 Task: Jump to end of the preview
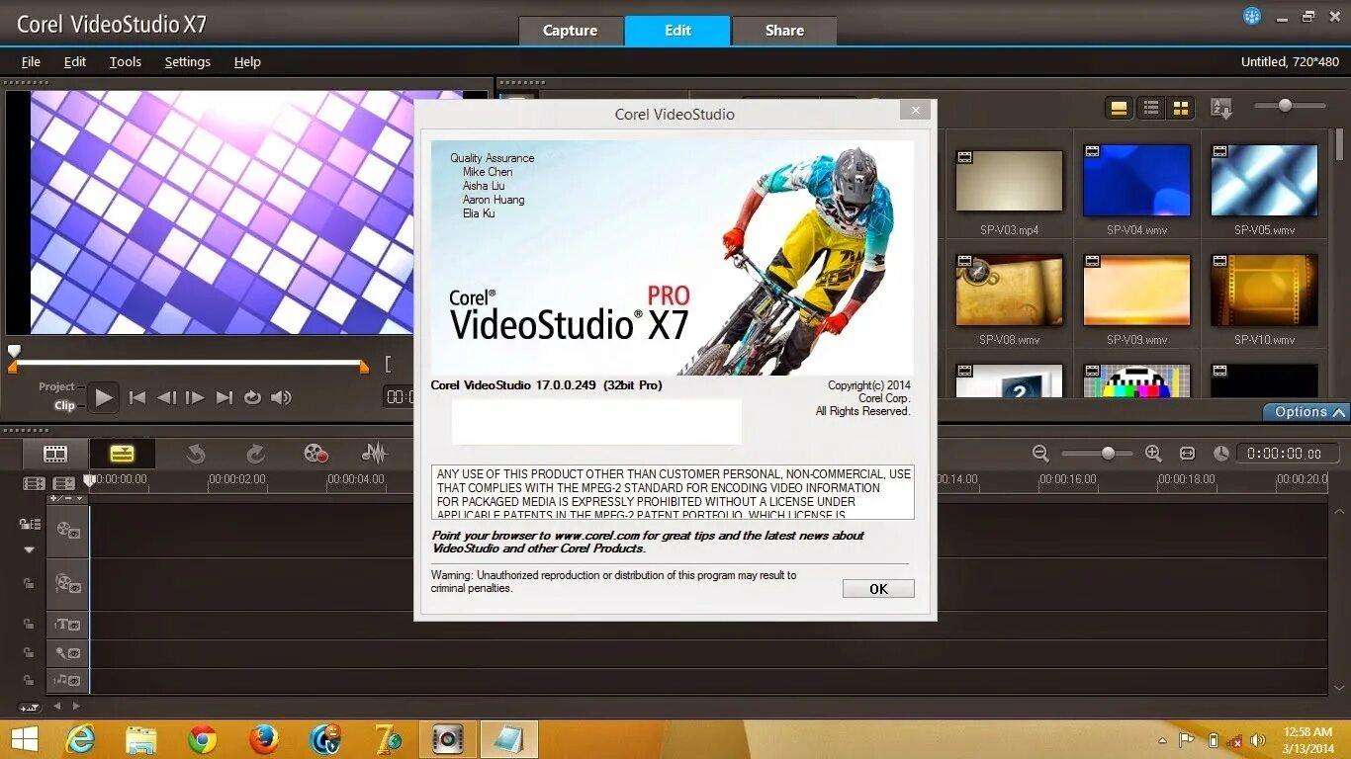coord(225,397)
